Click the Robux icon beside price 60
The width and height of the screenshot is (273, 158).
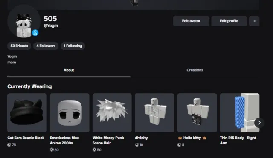52,149
